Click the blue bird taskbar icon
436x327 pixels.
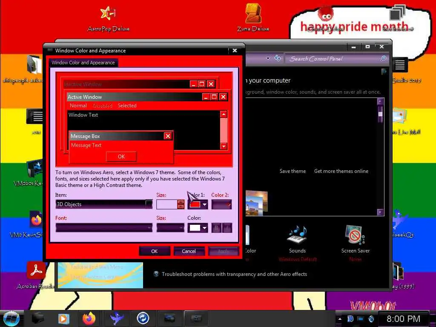coord(117,318)
